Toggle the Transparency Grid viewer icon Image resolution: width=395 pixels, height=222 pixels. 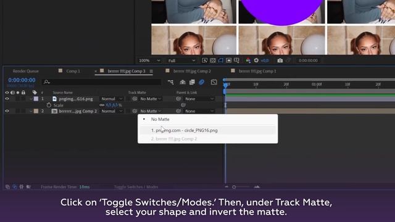[212, 60]
